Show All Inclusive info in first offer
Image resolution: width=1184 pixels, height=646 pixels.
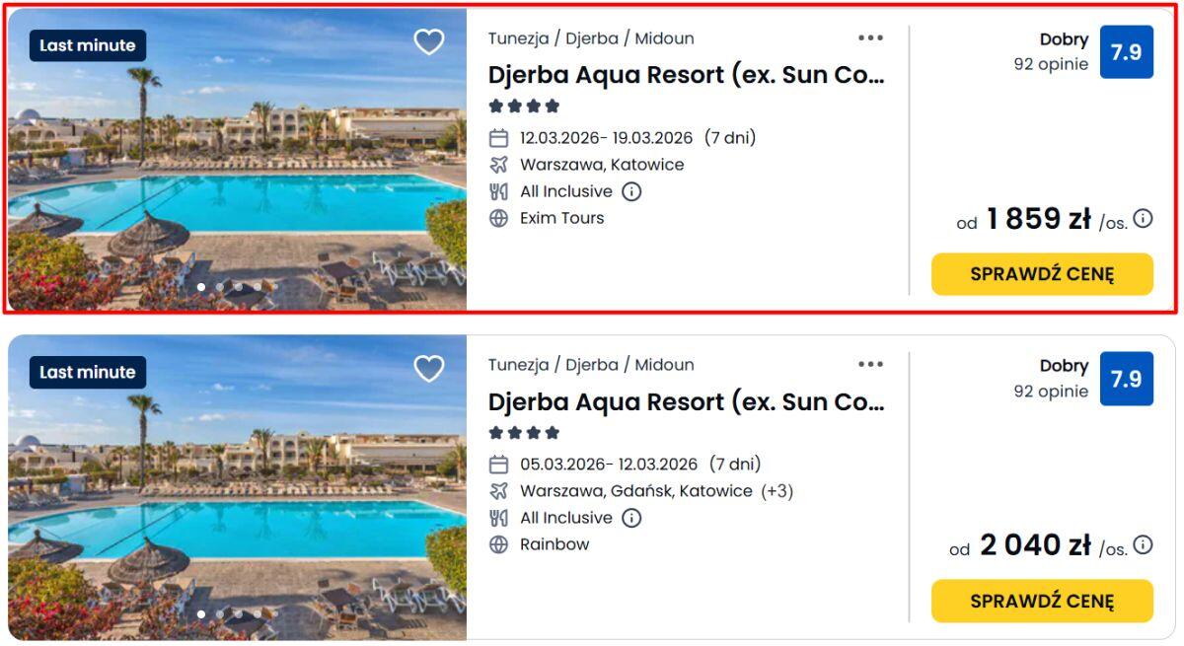631,191
